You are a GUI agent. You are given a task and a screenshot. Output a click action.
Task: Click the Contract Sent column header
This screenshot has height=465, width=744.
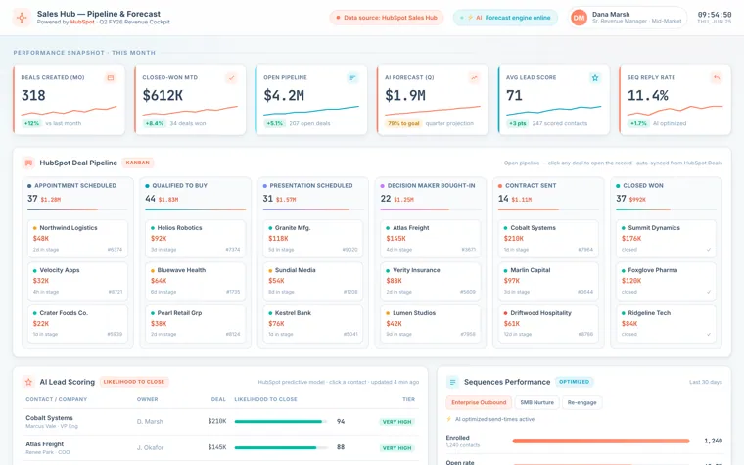[531, 186]
